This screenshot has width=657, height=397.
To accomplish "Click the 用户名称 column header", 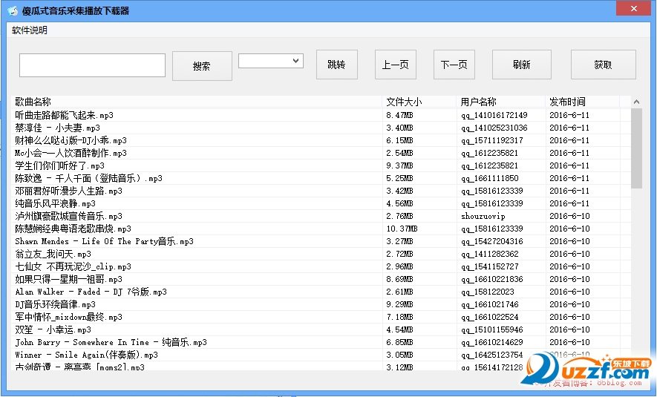I will click(479, 102).
